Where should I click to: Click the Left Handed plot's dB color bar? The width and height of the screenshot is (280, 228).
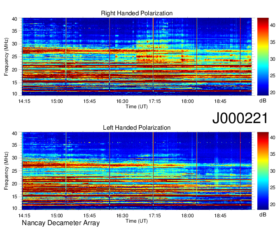[263, 171]
